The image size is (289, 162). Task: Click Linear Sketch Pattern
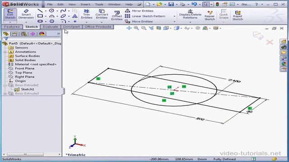pos(145,16)
